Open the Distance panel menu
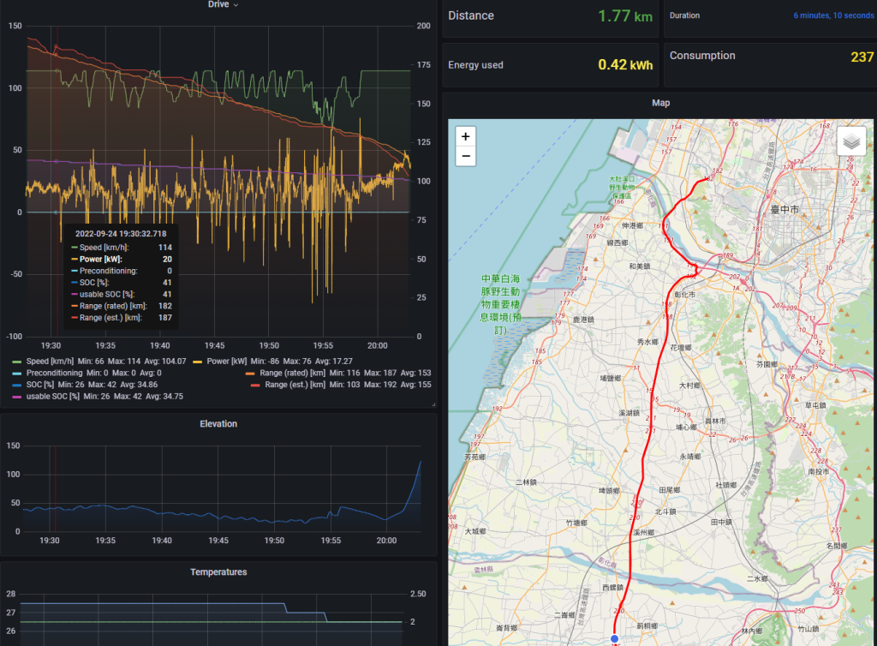The width and height of the screenshot is (877, 646). (x=471, y=15)
